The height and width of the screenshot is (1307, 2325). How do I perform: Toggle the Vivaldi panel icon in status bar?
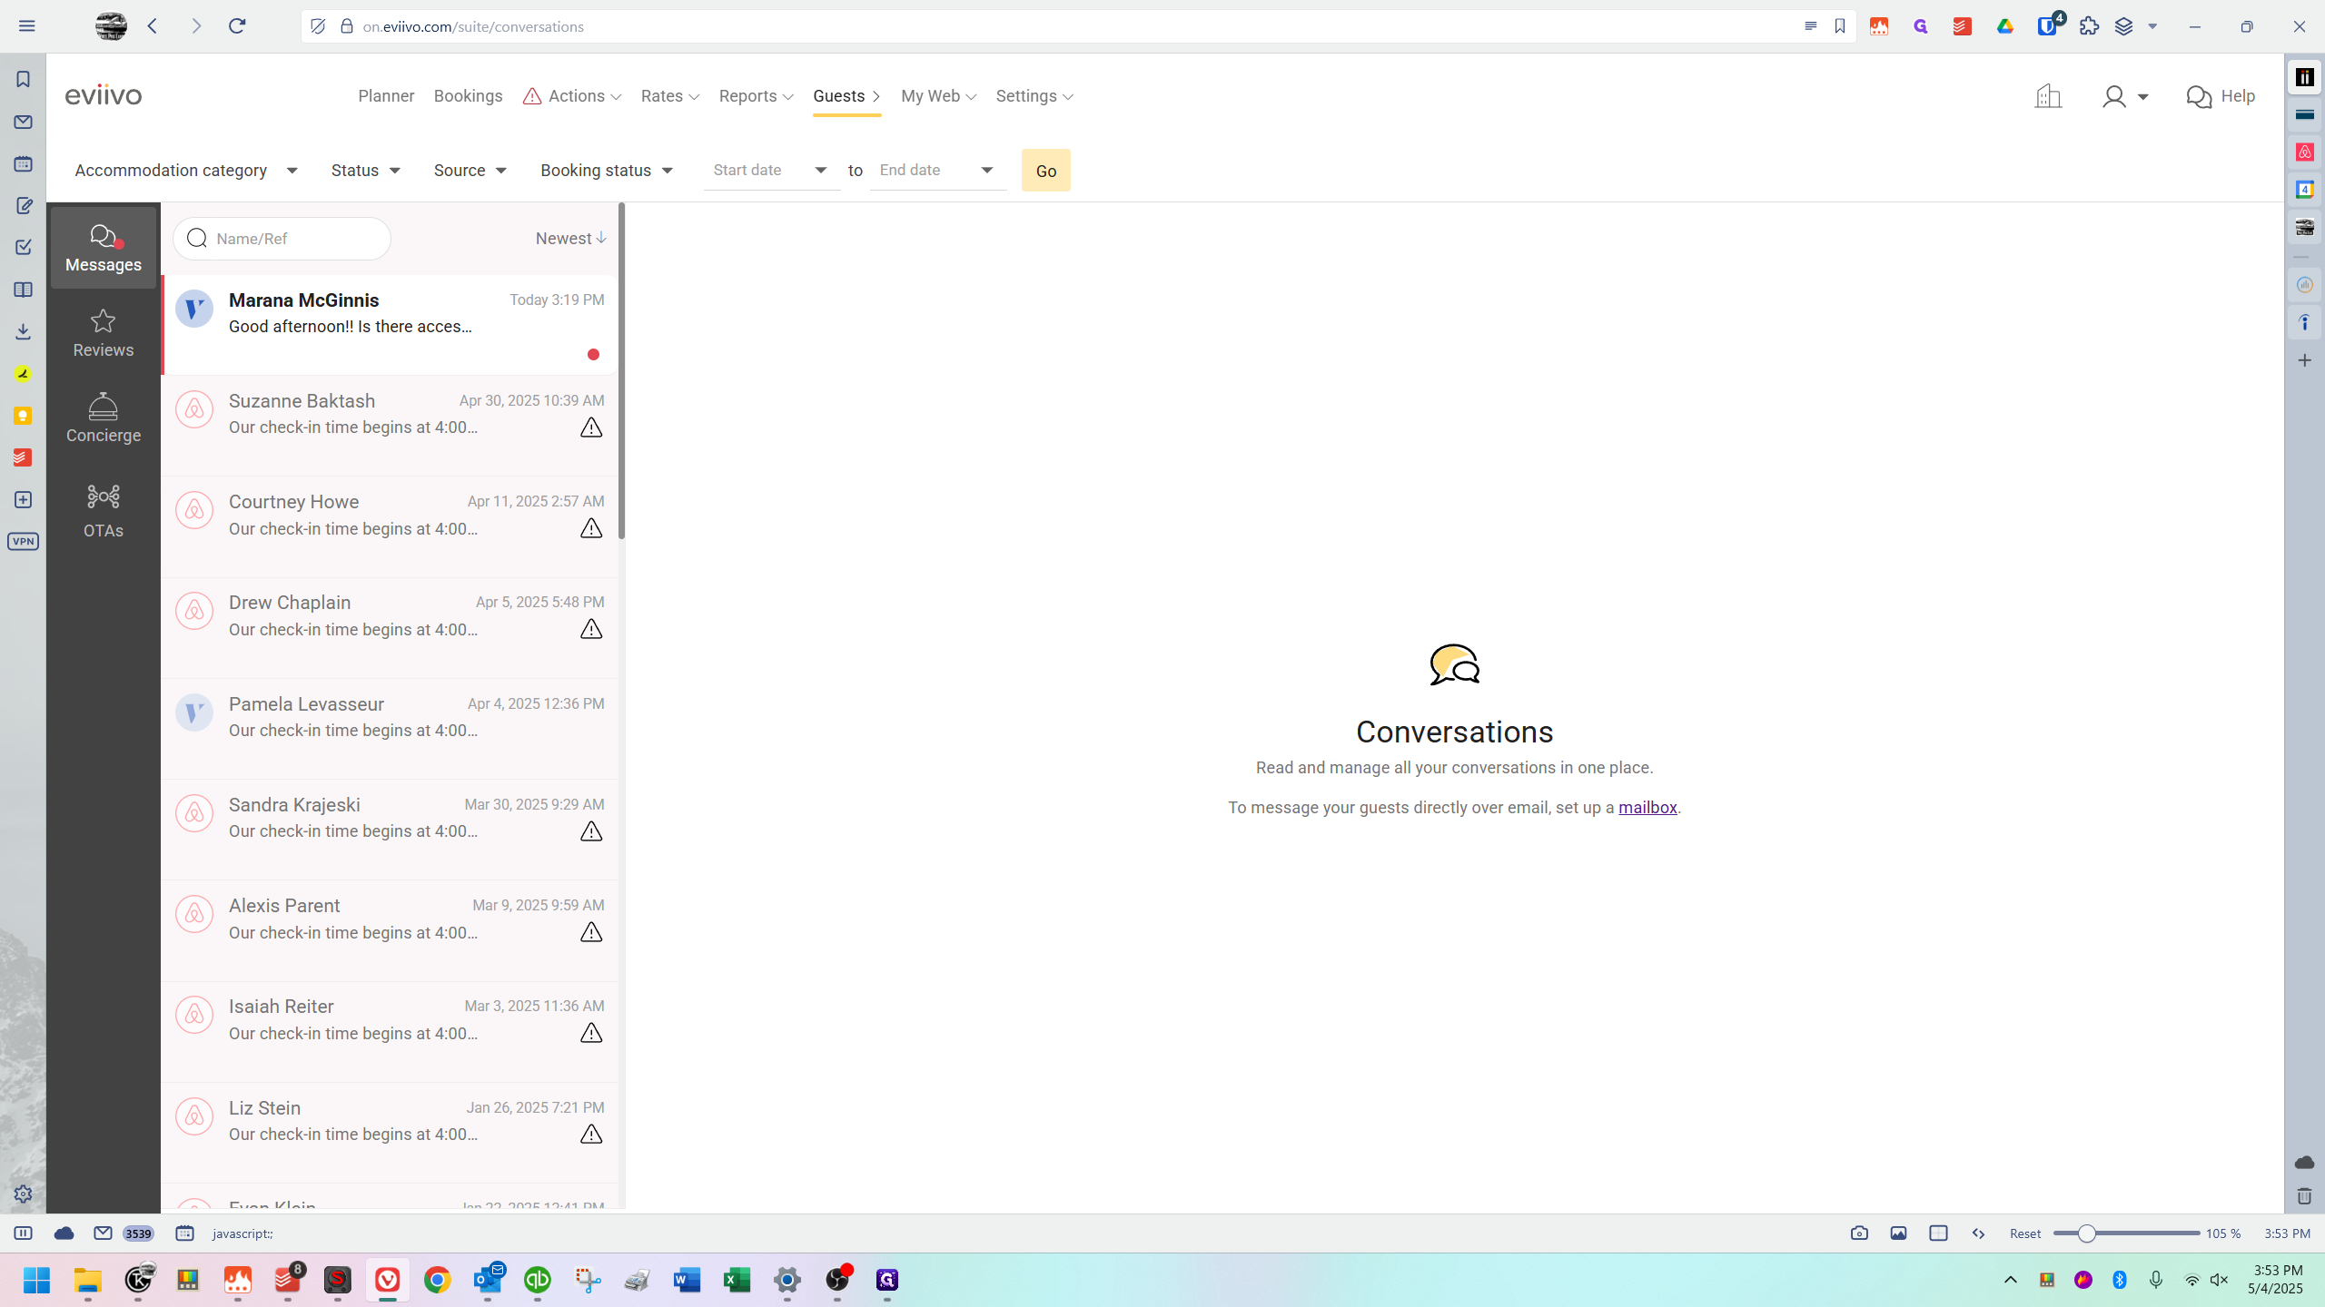24,1233
